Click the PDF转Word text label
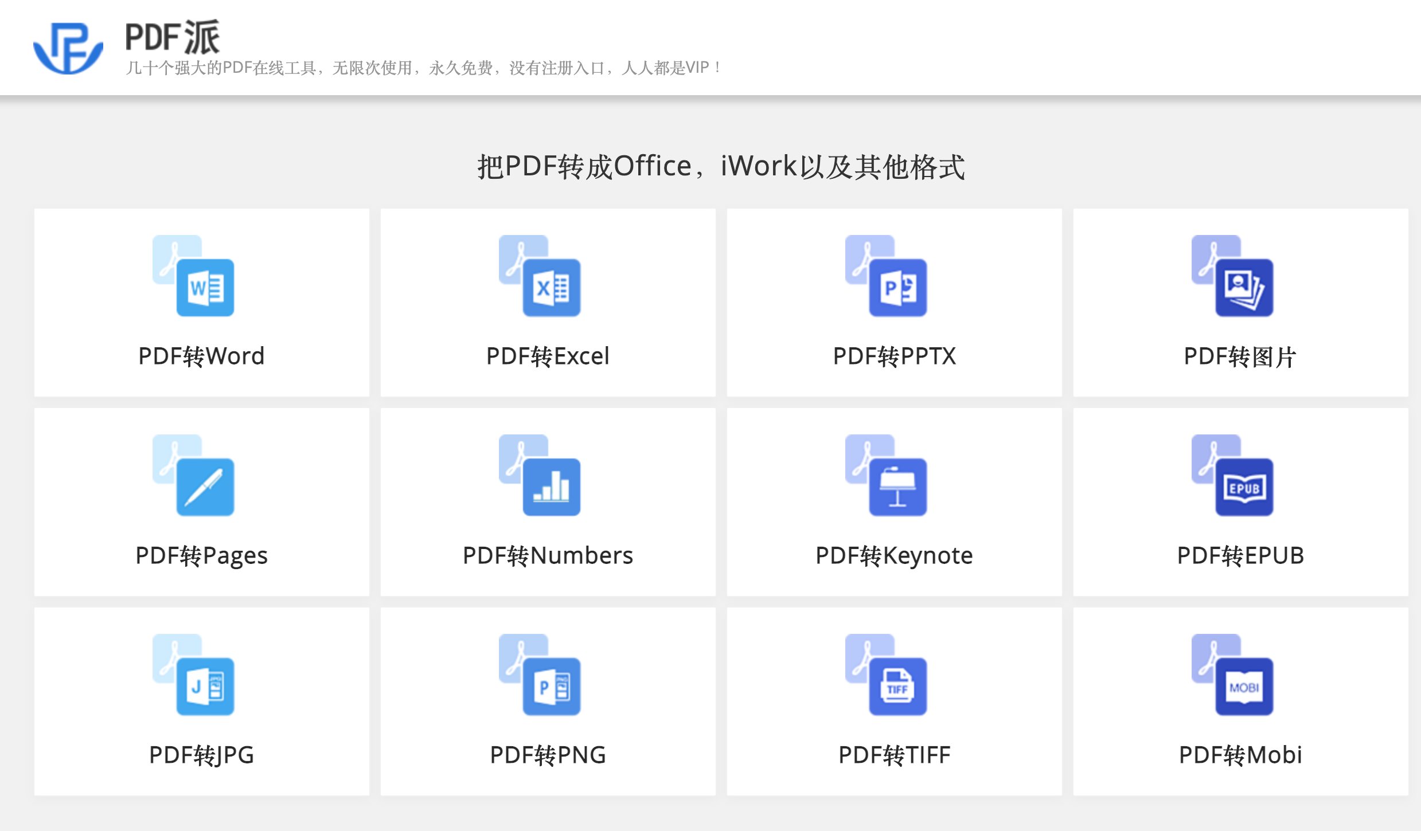 point(201,356)
